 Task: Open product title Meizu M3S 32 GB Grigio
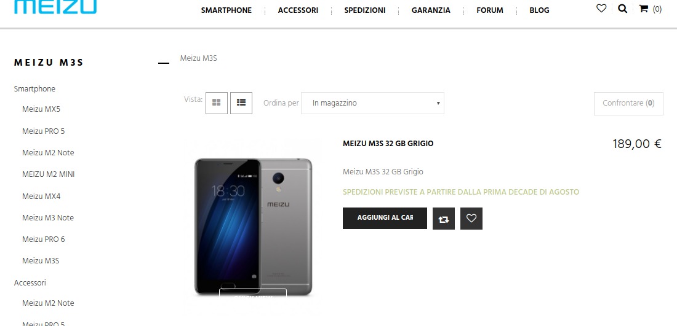click(x=388, y=144)
